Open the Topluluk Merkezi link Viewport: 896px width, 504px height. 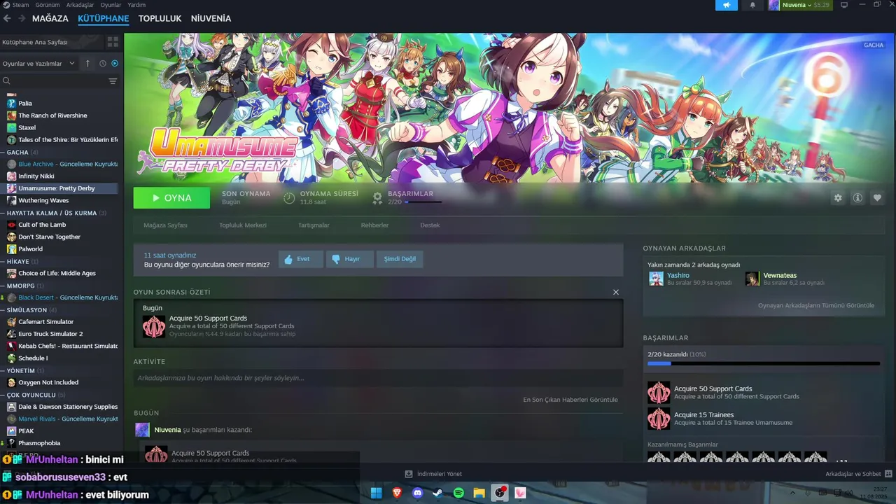click(x=243, y=225)
